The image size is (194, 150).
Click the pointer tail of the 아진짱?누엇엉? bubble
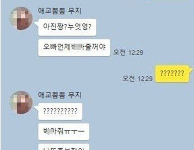[x=37, y=24]
